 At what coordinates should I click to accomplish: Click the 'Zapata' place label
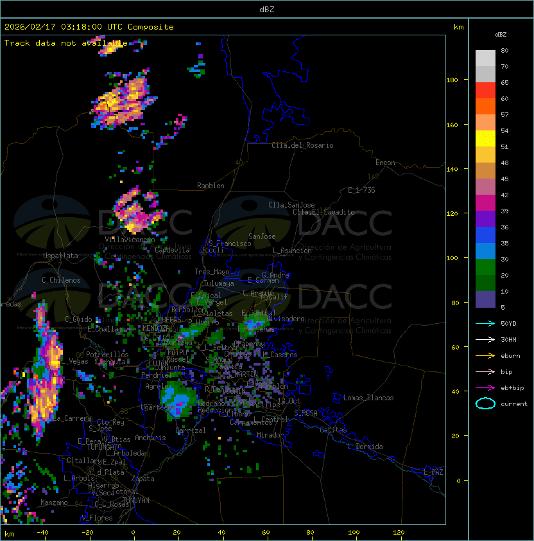tap(142, 479)
